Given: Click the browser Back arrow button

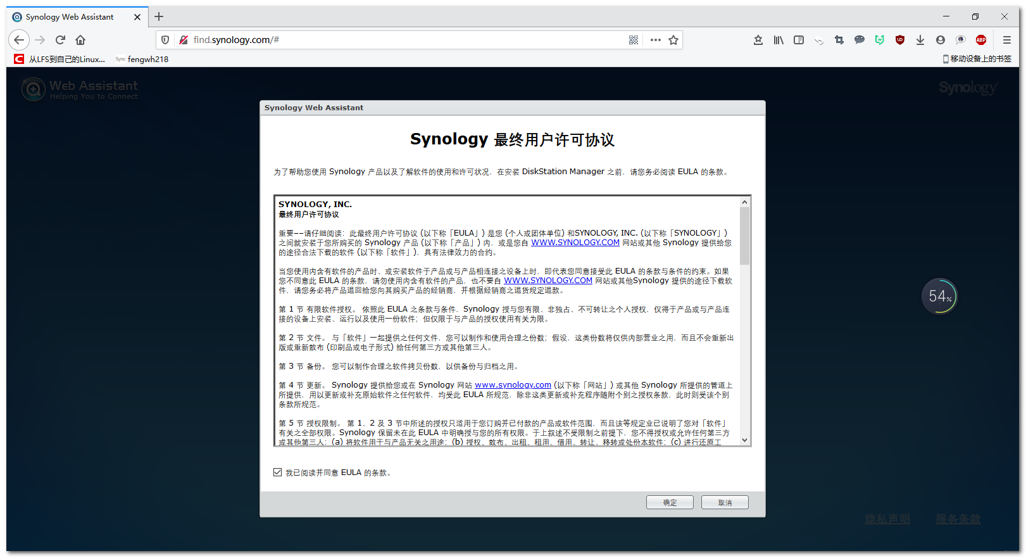Looking at the screenshot, I should 19,40.
